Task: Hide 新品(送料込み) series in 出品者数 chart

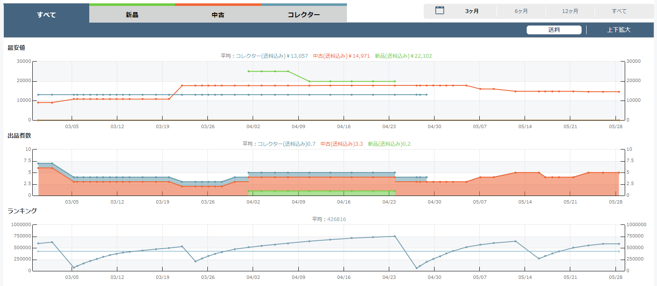Action: [x=389, y=144]
